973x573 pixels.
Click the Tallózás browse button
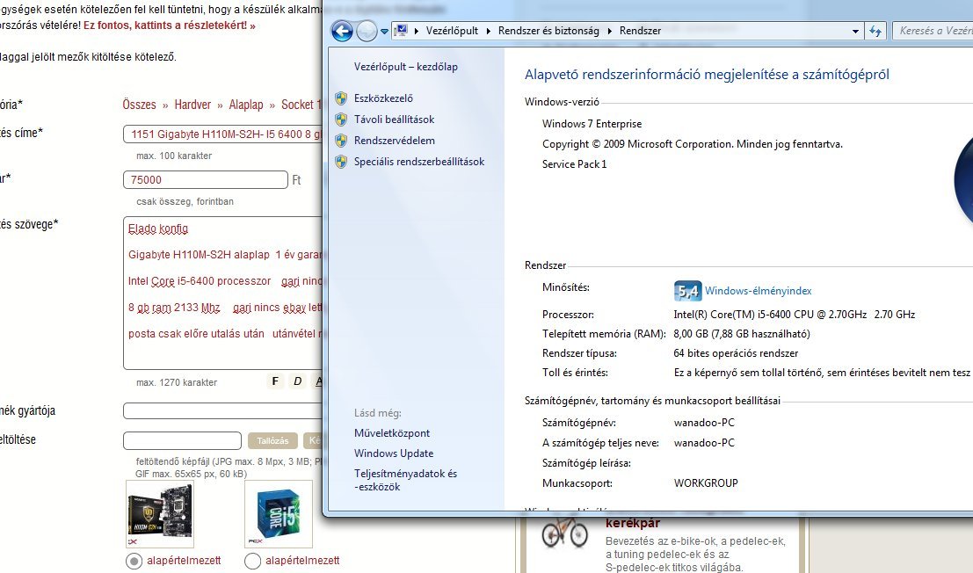point(272,440)
